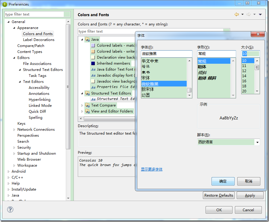This screenshot has width=269, height=222.
Task: Select the Inherited members dark blue swatch
Action: coord(93,63)
